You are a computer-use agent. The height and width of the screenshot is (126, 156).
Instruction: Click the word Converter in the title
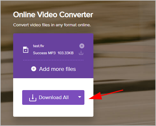tap(76, 15)
